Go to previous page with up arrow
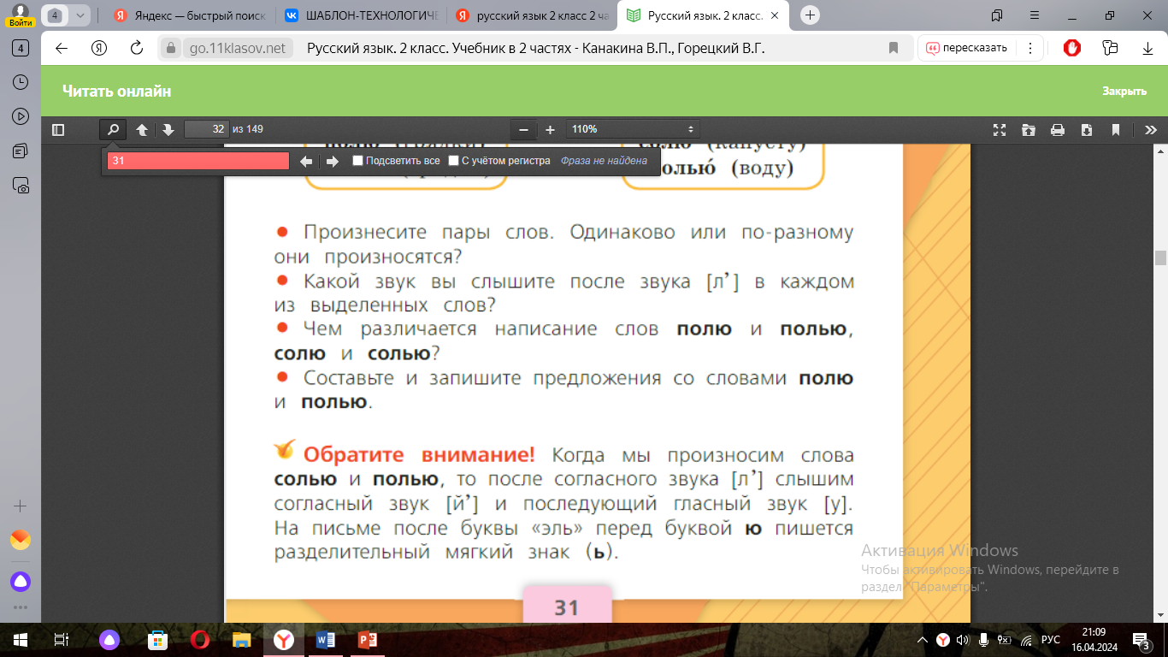The height and width of the screenshot is (657, 1168). click(x=142, y=130)
